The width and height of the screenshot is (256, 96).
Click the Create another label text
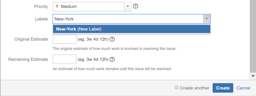click(194, 88)
